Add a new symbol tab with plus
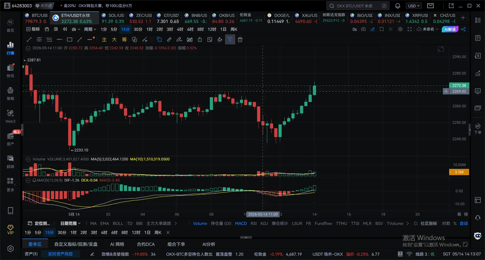 click(463, 18)
